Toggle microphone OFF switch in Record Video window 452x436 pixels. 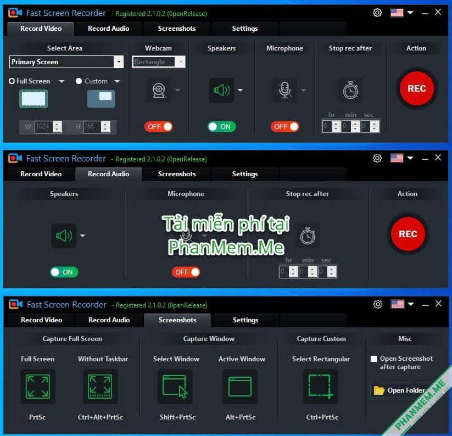click(285, 126)
